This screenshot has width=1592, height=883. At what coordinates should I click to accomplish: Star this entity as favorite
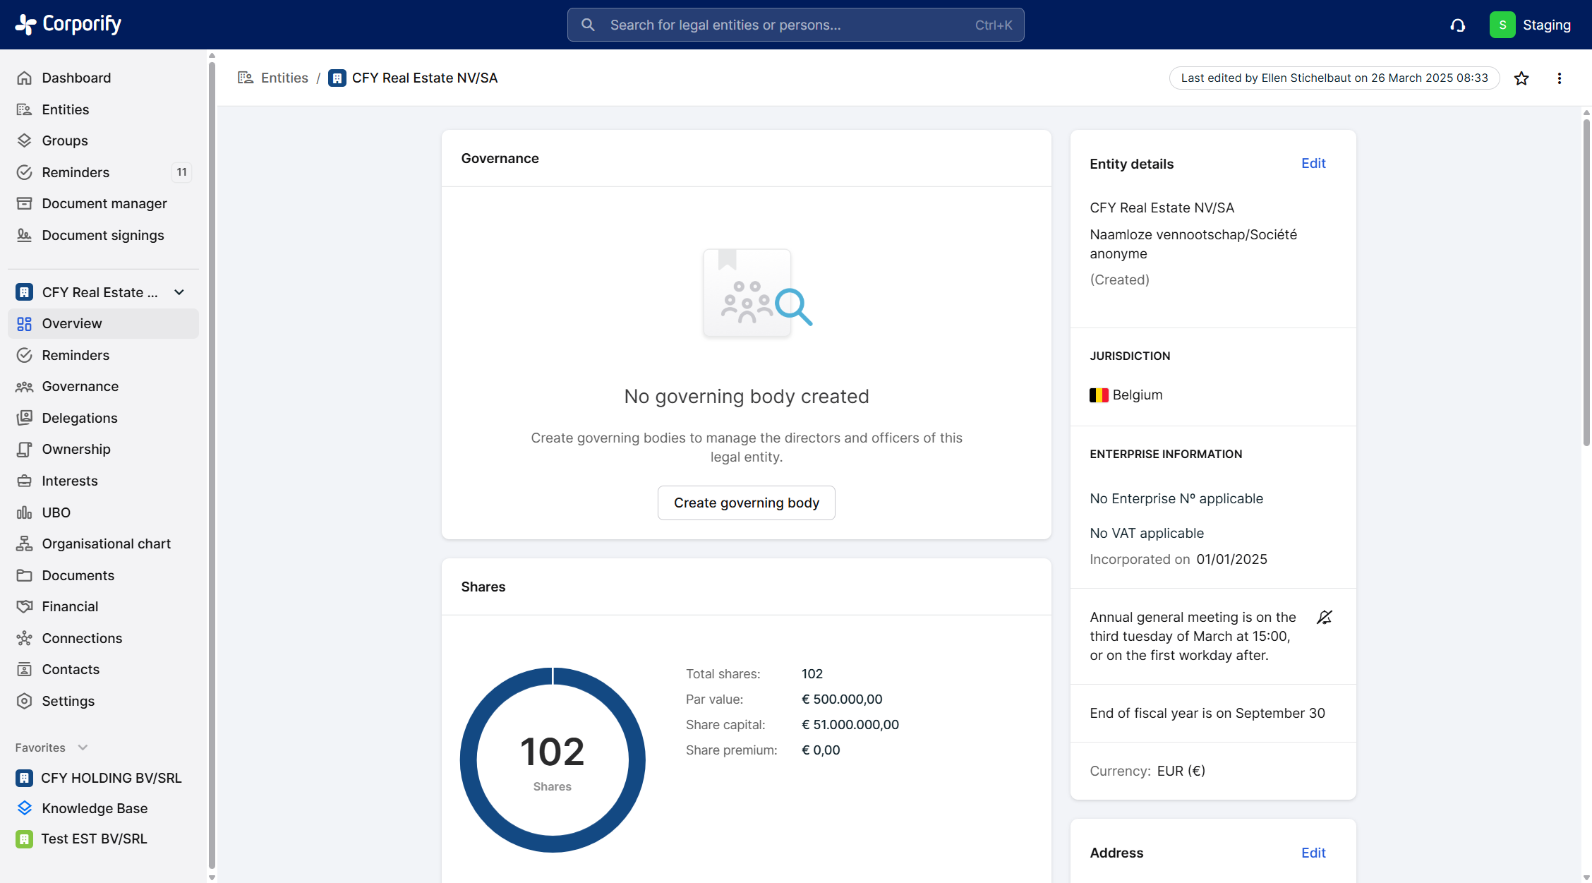1521,78
